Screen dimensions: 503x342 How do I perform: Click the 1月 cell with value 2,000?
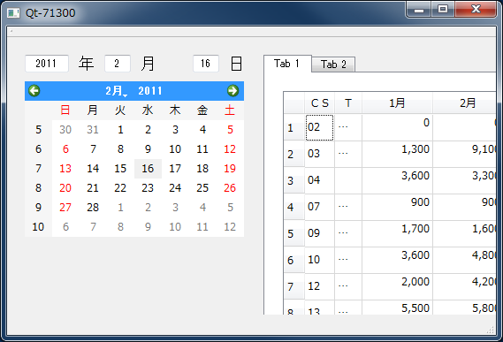[398, 286]
